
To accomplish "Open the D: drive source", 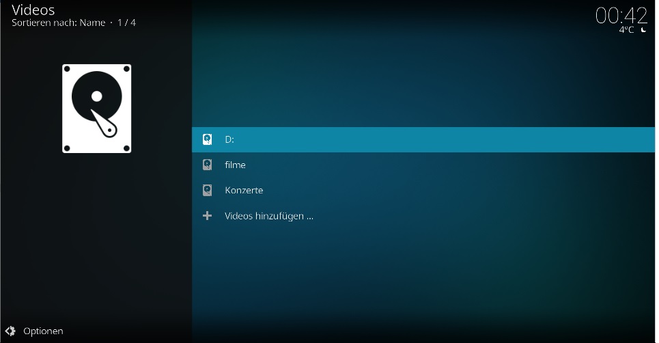I will [423, 139].
